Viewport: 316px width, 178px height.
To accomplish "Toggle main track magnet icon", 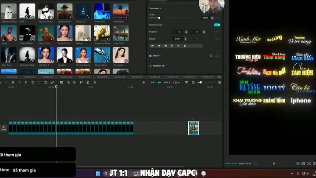I will [153, 82].
